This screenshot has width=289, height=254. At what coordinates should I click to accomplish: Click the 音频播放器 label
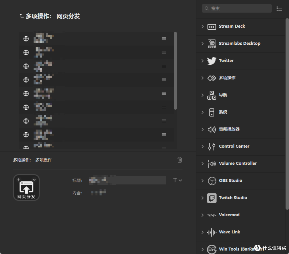tap(229, 129)
